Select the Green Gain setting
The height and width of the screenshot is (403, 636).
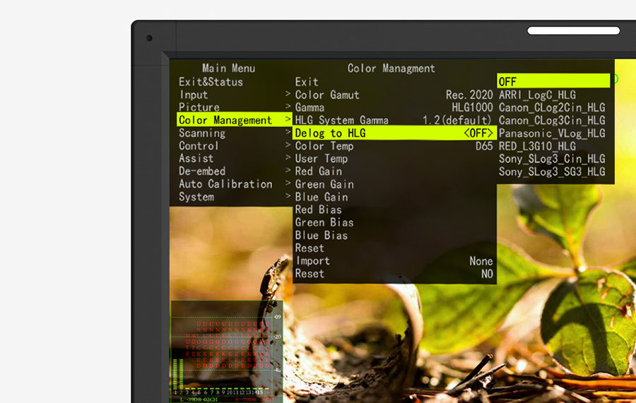click(x=324, y=184)
